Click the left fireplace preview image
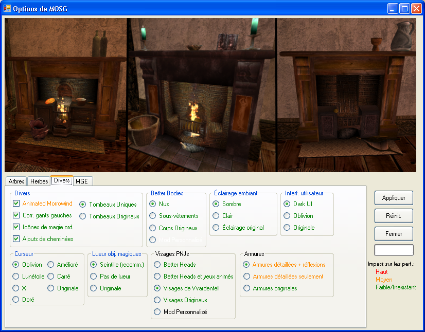This screenshot has height=332, width=425. pyautogui.click(x=65, y=95)
